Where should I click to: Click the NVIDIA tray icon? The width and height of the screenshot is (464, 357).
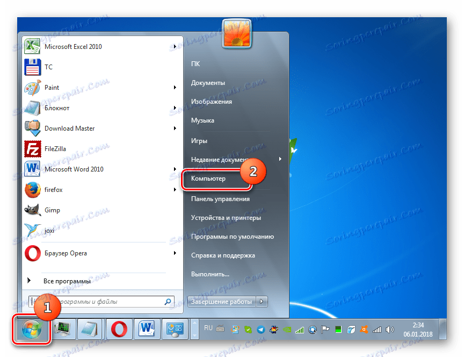287,329
